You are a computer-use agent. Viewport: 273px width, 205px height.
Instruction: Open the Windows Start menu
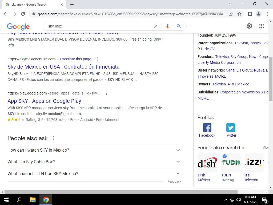[6, 200]
